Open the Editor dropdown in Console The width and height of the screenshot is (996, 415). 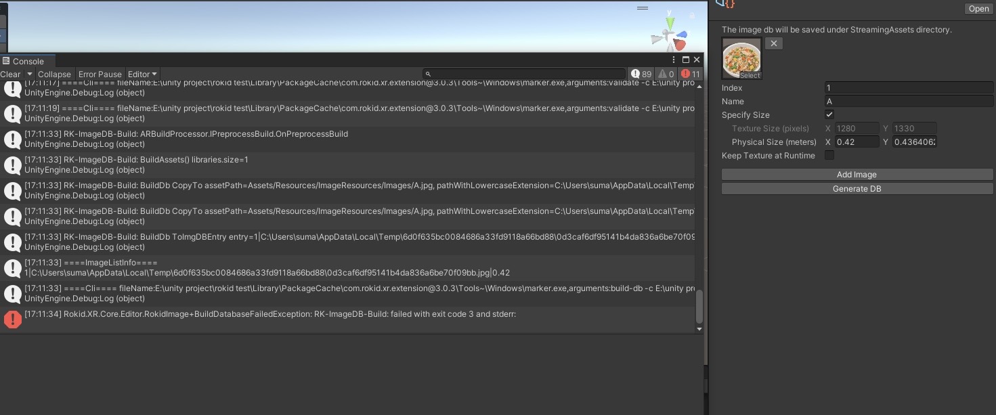142,74
